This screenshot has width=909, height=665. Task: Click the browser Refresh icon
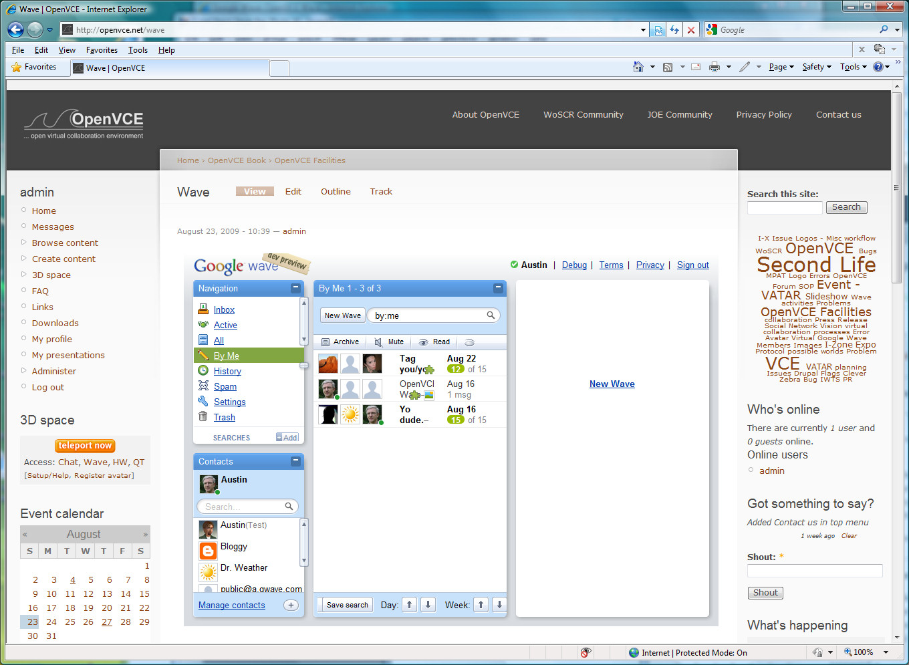coord(674,30)
